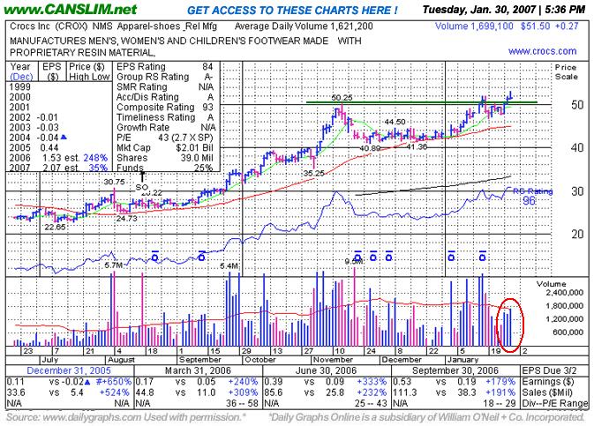Screen dimensions: 594x426
Task: Visit the www.crocs.com link
Action: [x=542, y=51]
